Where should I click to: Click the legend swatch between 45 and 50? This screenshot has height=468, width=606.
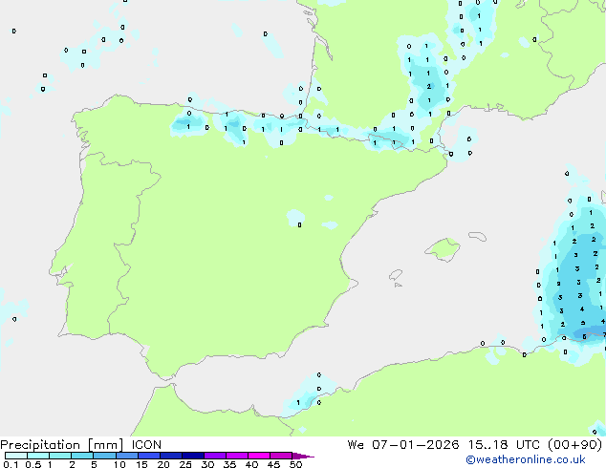click(281, 456)
